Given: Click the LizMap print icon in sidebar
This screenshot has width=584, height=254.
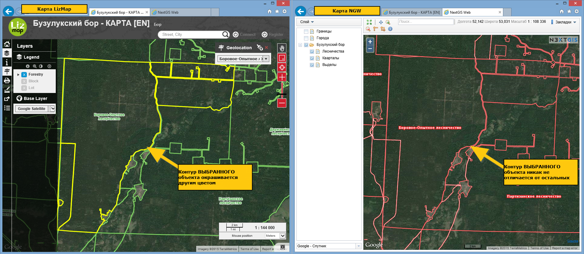Looking at the screenshot, I should (x=7, y=81).
